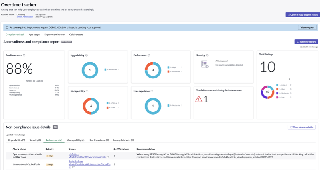
Task: Click the Readiness score info icon
Action: (24, 55)
